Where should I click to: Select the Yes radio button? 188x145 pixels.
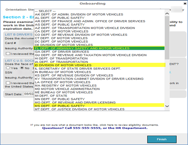(x=8, y=68)
